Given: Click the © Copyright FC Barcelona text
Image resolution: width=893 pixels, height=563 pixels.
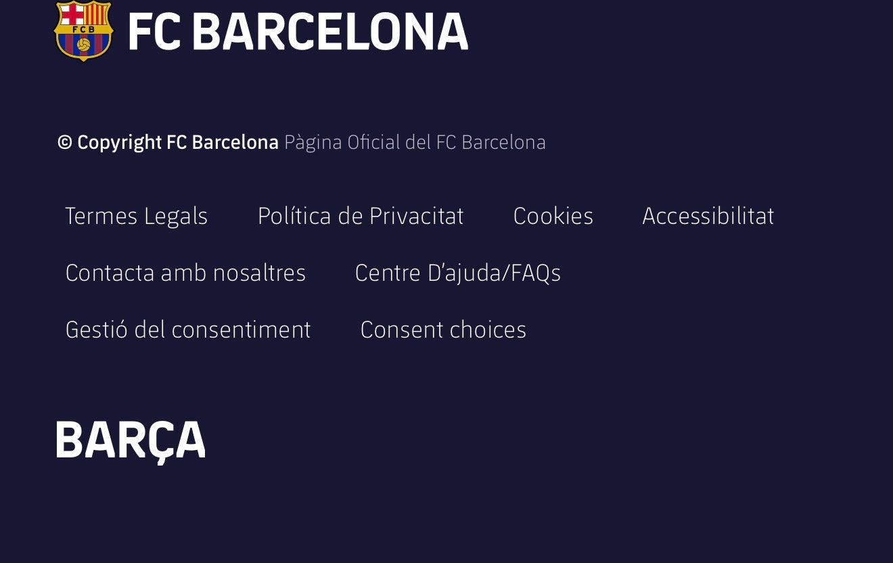Looking at the screenshot, I should coord(168,142).
